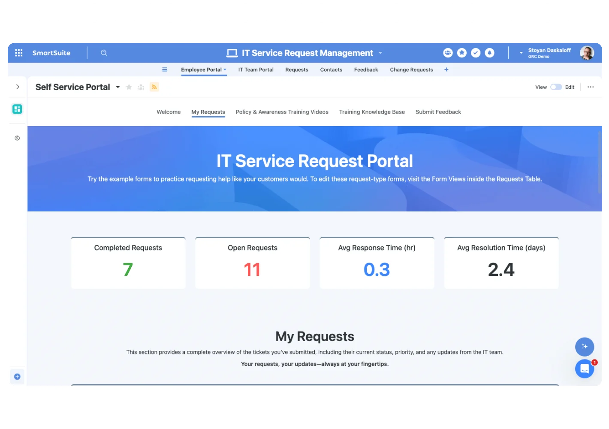Click Stoyan Daskaloff's profile avatar
This screenshot has height=429, width=609.
coord(587,53)
